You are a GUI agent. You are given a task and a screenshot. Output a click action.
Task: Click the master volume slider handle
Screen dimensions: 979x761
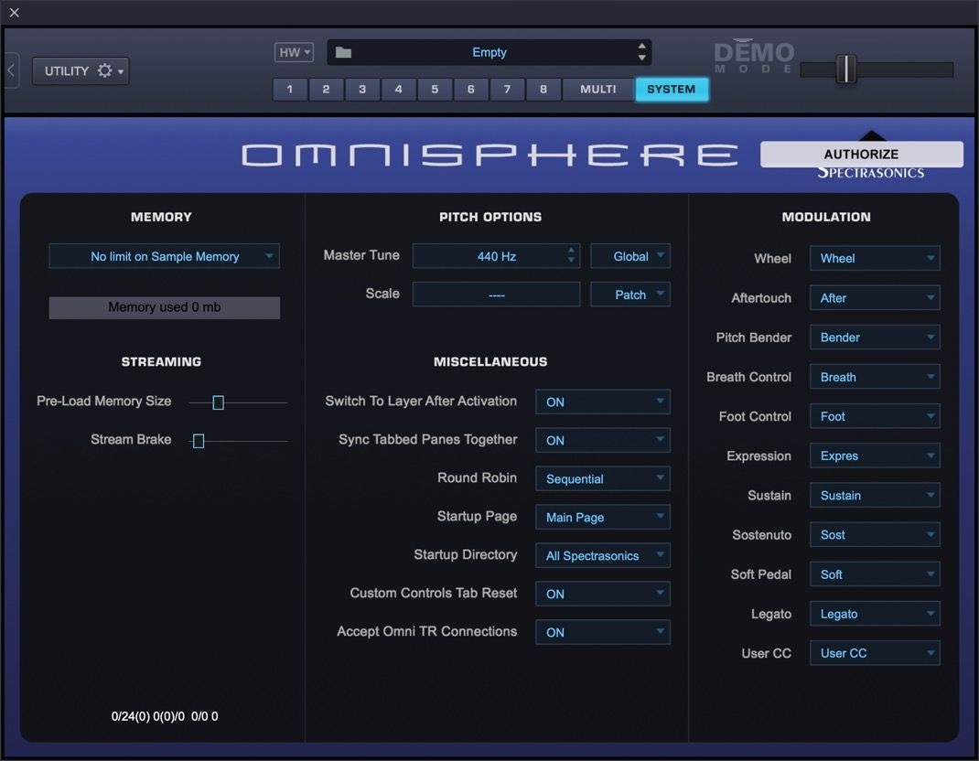pos(846,69)
